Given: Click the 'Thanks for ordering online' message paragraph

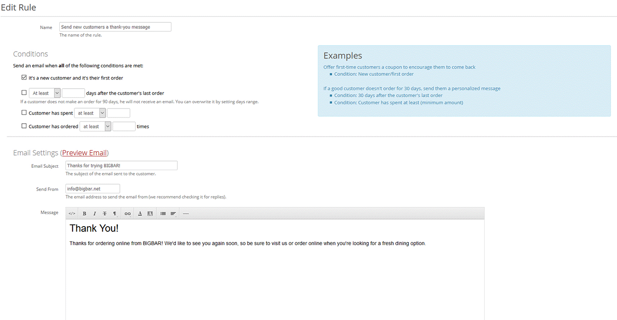Looking at the screenshot, I should (x=247, y=243).
